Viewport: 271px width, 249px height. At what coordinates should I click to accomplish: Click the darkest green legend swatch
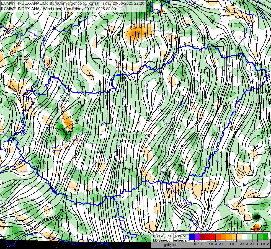(265, 237)
